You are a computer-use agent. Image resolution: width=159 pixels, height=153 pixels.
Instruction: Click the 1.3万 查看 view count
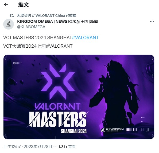[67, 147]
